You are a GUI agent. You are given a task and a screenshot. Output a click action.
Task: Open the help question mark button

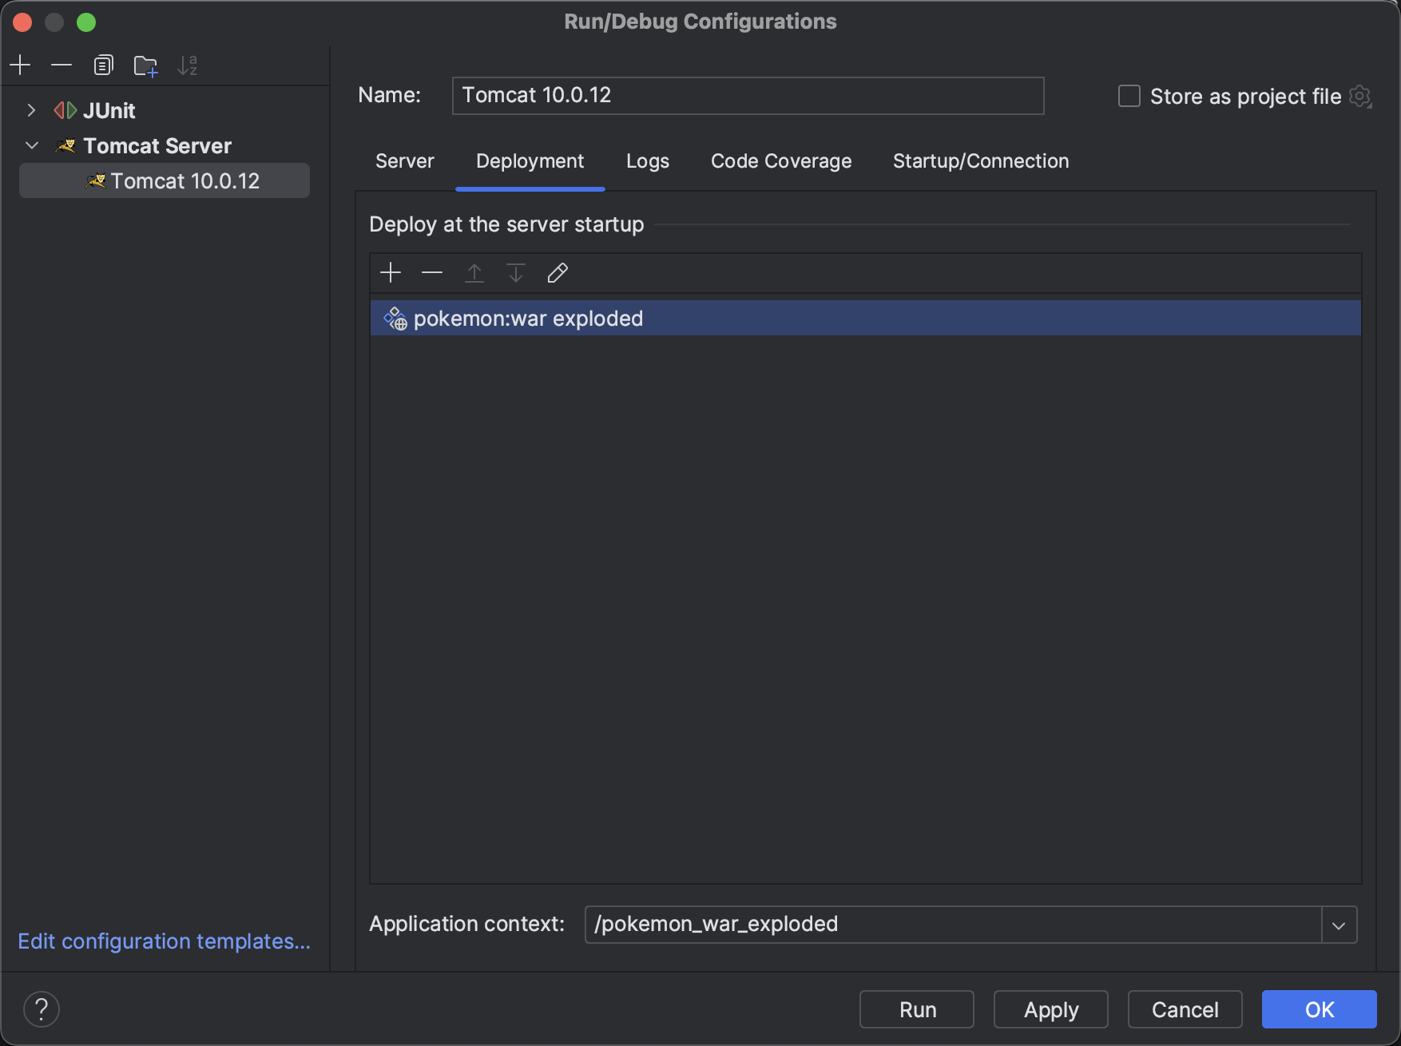coord(42,1009)
